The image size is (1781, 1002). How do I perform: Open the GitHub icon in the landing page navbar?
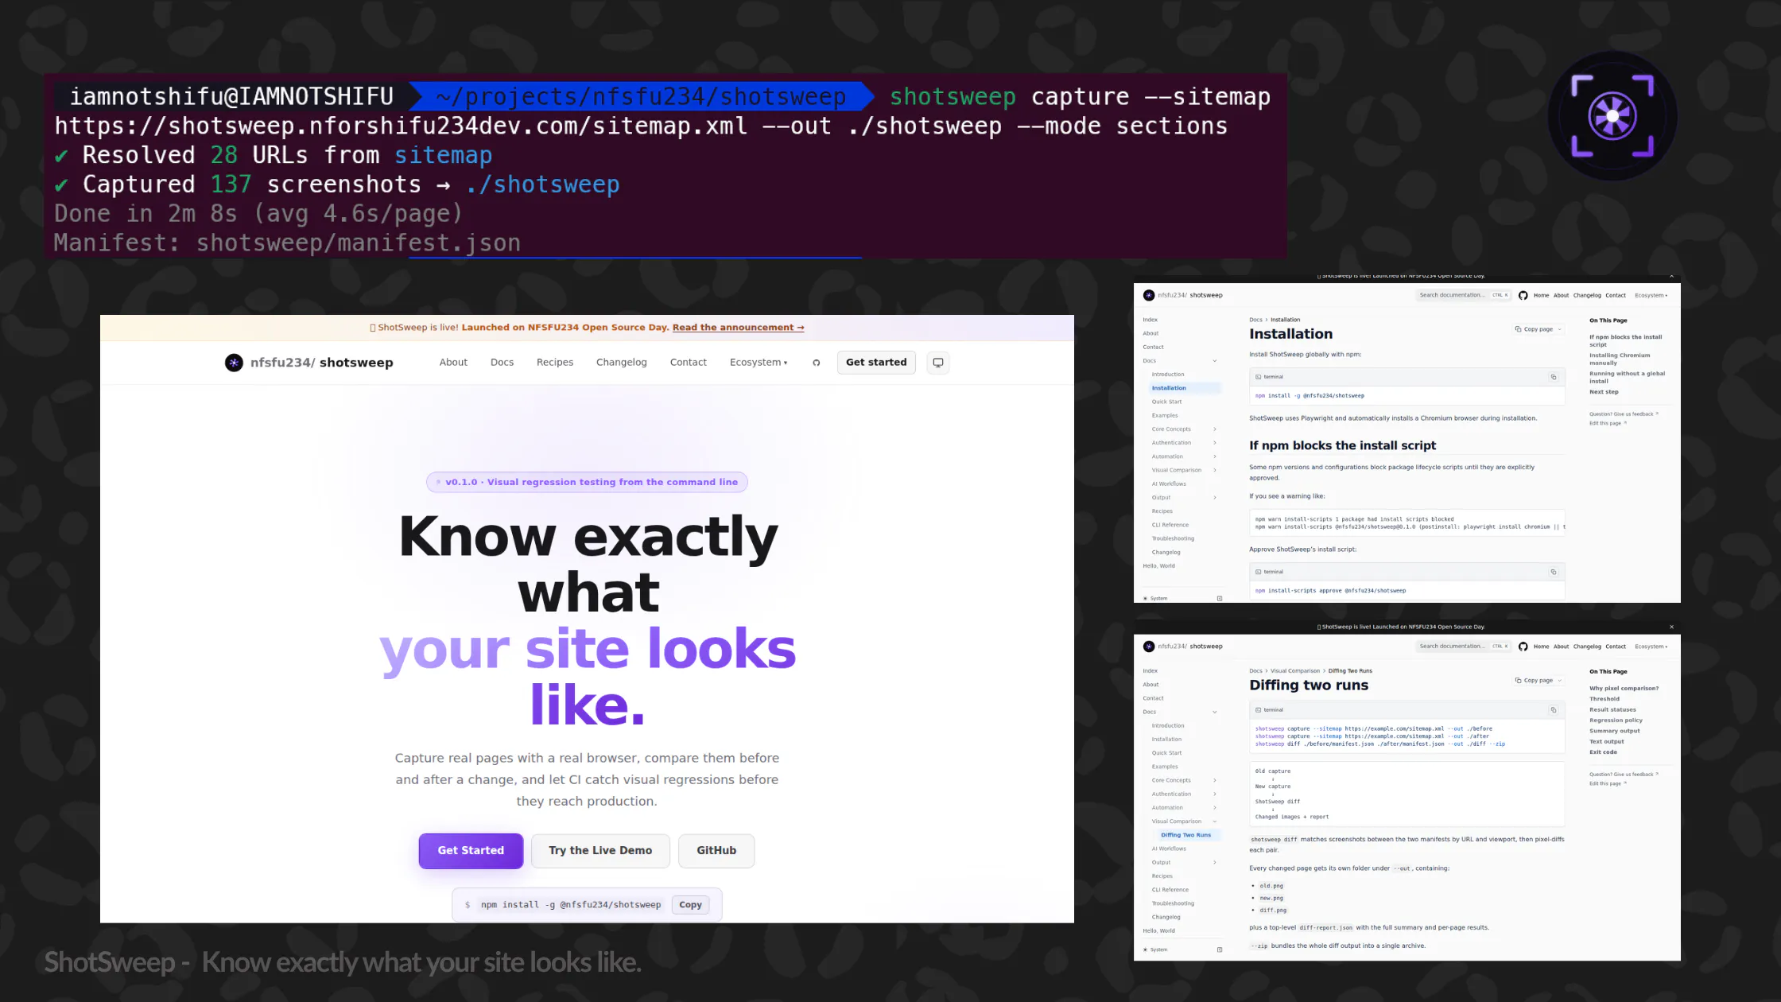point(816,363)
